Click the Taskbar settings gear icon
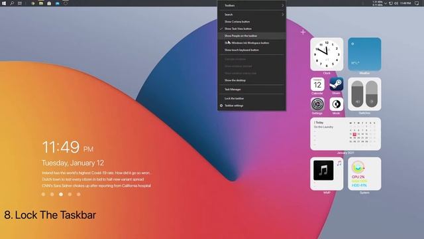424x239 pixels. [x=221, y=106]
